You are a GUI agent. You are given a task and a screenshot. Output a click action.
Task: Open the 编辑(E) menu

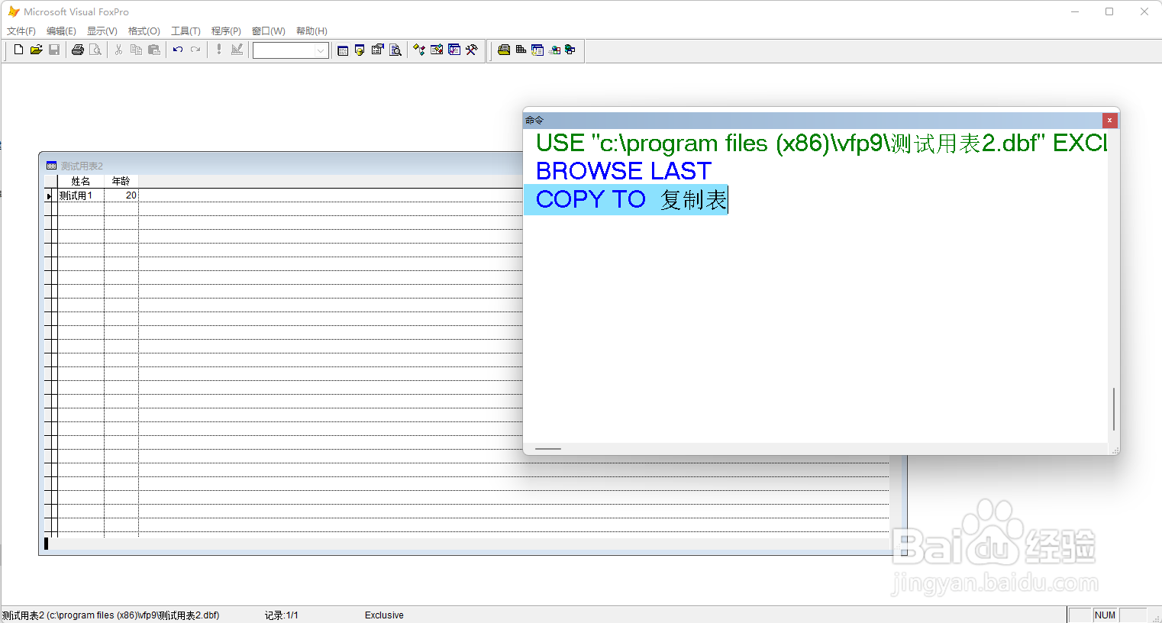pos(61,31)
